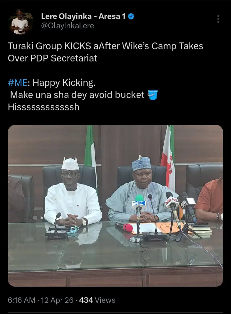231x314 pixels.
Task: Click the headline text about Turaki Group
Action: coord(105,52)
